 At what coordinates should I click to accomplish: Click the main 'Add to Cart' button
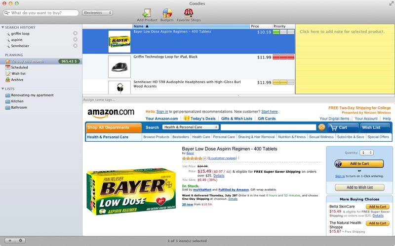(x=359, y=164)
